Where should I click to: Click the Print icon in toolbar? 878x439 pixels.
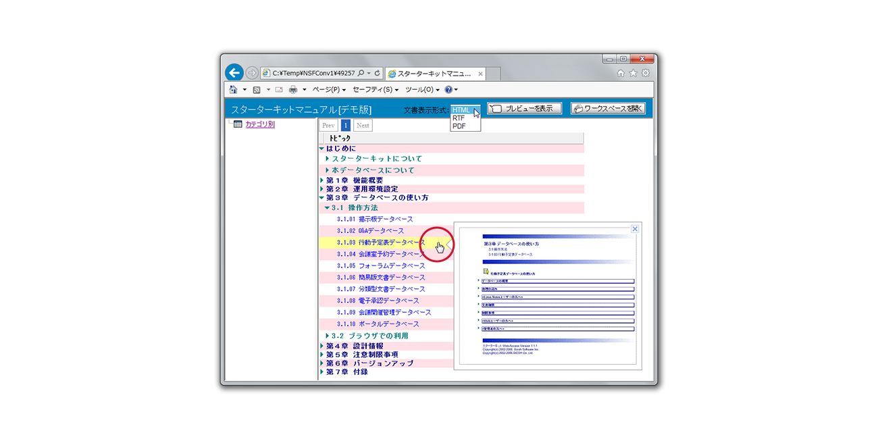click(x=295, y=89)
